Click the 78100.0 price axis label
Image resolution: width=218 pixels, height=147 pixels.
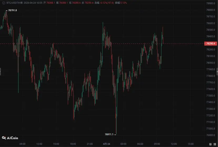coord(210,56)
